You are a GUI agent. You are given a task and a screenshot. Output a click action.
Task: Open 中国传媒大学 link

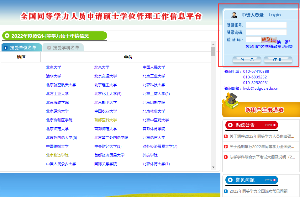click(x=57, y=146)
